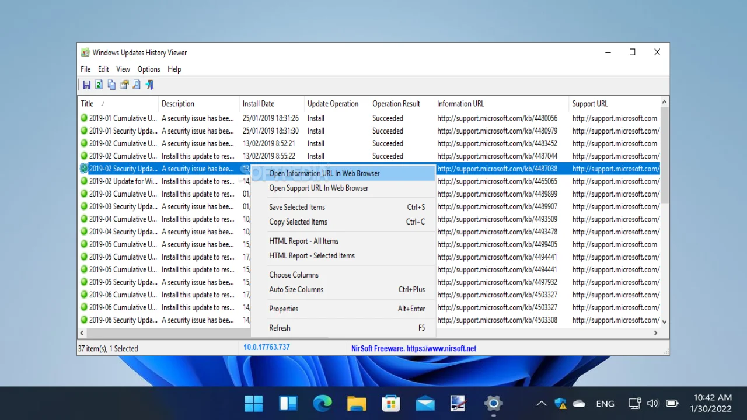Open the NirSoft Freeware website link
The height and width of the screenshot is (420, 747).
(414, 348)
